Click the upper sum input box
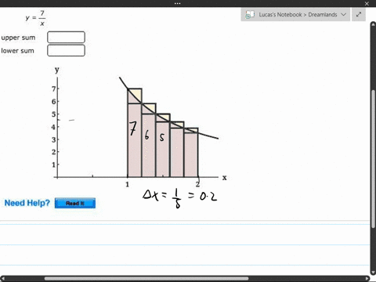This screenshot has height=282, width=376. point(66,37)
